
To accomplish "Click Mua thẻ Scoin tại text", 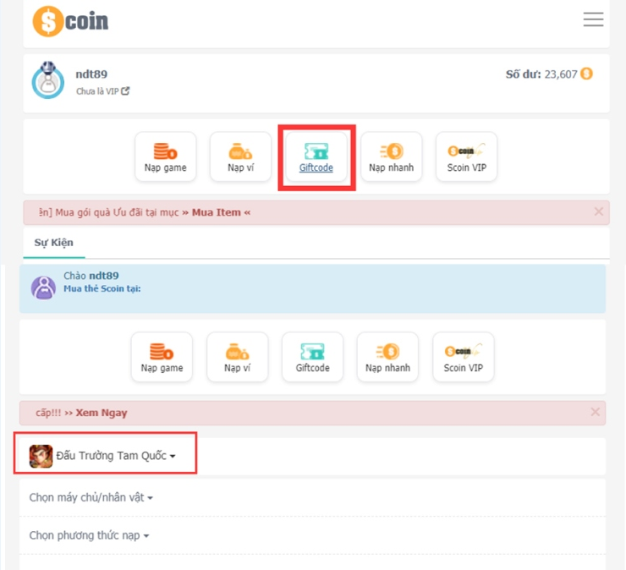I will (102, 288).
